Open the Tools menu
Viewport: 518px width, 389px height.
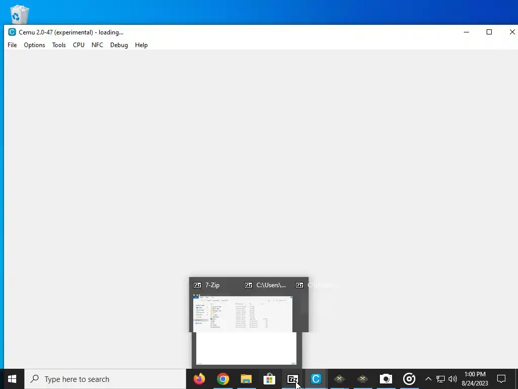coord(59,45)
